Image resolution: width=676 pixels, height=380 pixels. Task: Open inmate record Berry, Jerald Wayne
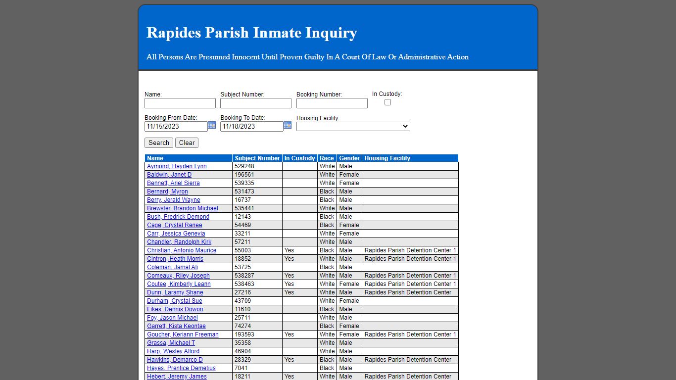click(174, 200)
